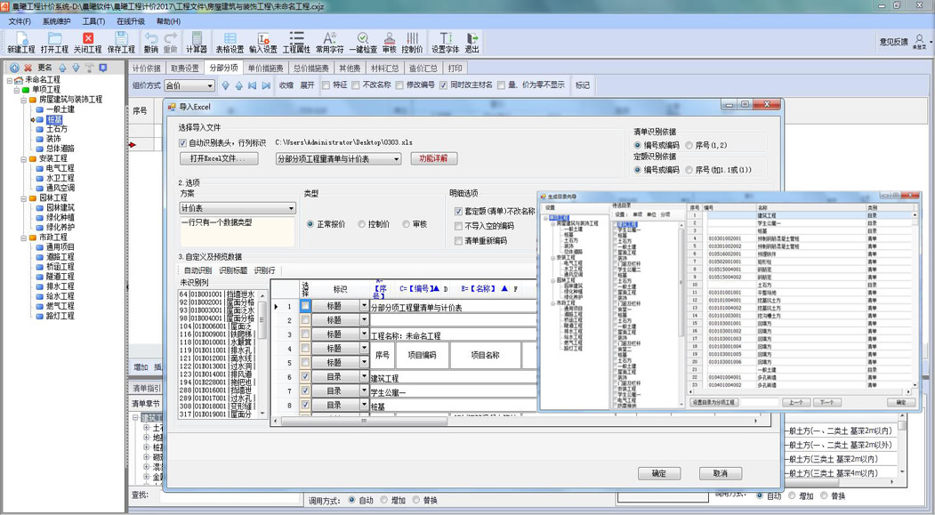
Task: Switch to the 单价措施费 tab
Action: (265, 68)
